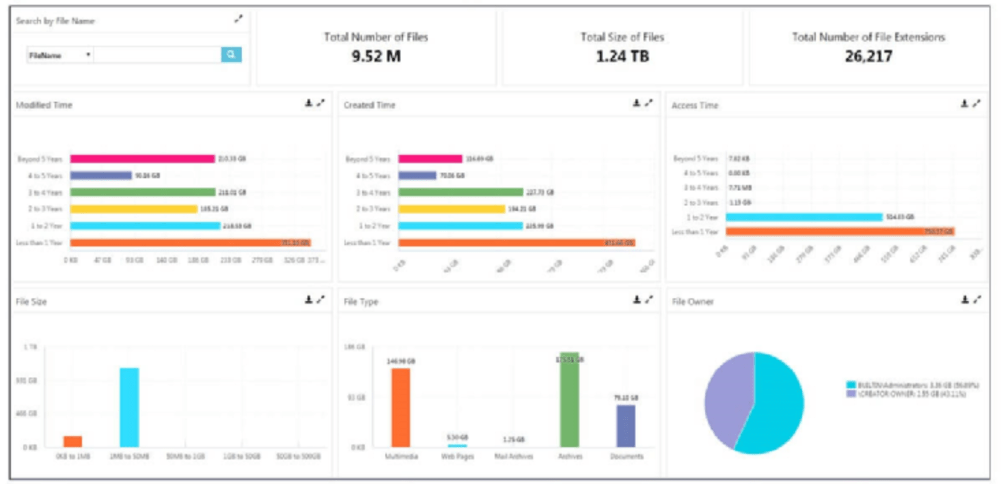1001x484 pixels.
Task: Click the Mail Archives axis label in File Type
Action: [513, 457]
